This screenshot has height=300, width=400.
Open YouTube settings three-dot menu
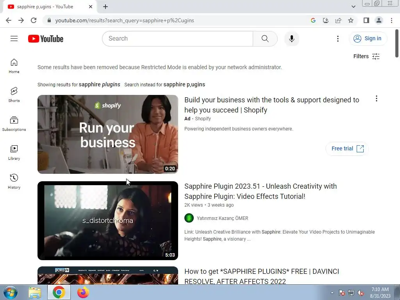(x=338, y=39)
